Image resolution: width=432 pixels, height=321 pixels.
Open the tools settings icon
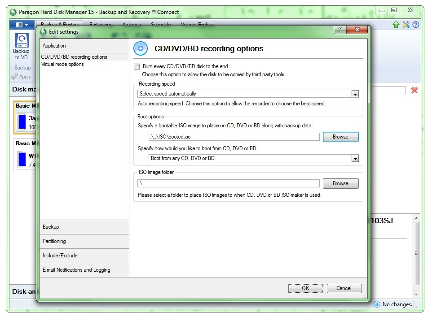click(406, 25)
